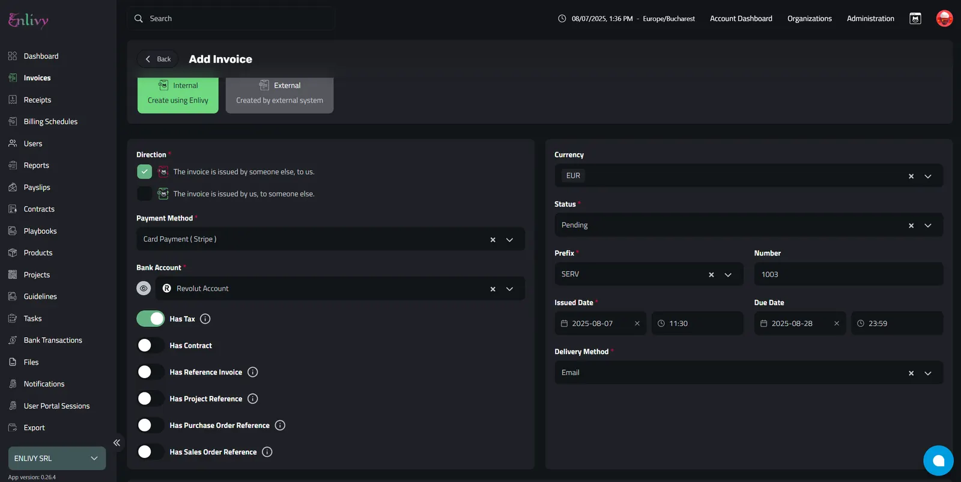Click the due time 23:59 field
Screen dimensions: 961x482
pyautogui.click(x=897, y=323)
